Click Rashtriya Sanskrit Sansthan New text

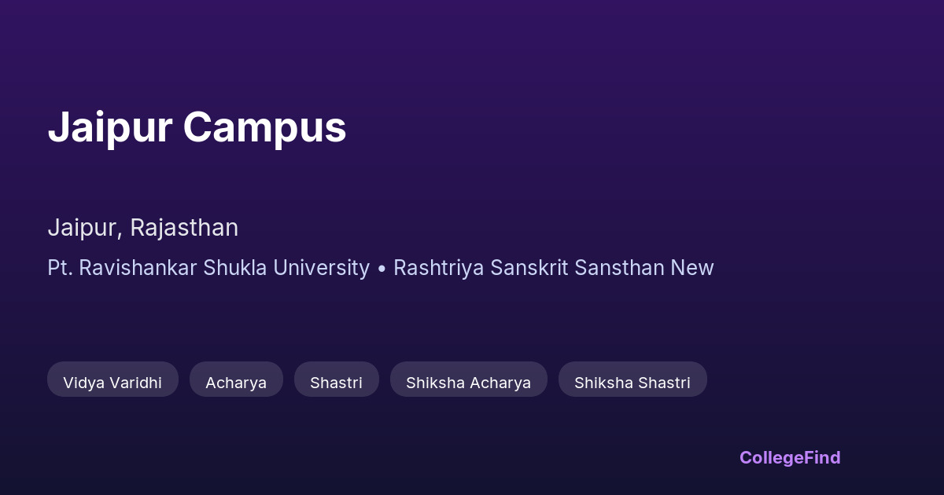click(x=553, y=268)
